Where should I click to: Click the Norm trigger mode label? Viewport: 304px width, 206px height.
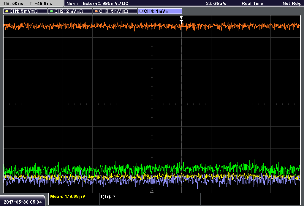(72, 4)
